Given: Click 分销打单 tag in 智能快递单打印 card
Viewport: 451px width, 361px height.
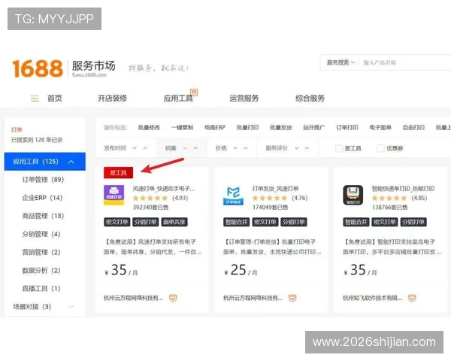Looking at the screenshot, I should tap(413, 222).
